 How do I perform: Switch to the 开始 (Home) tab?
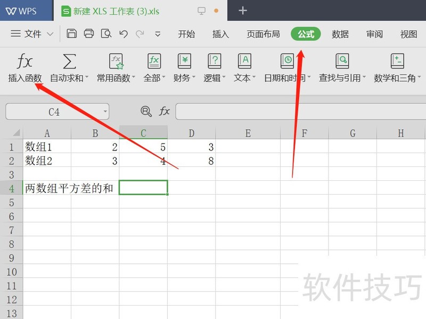tap(186, 34)
